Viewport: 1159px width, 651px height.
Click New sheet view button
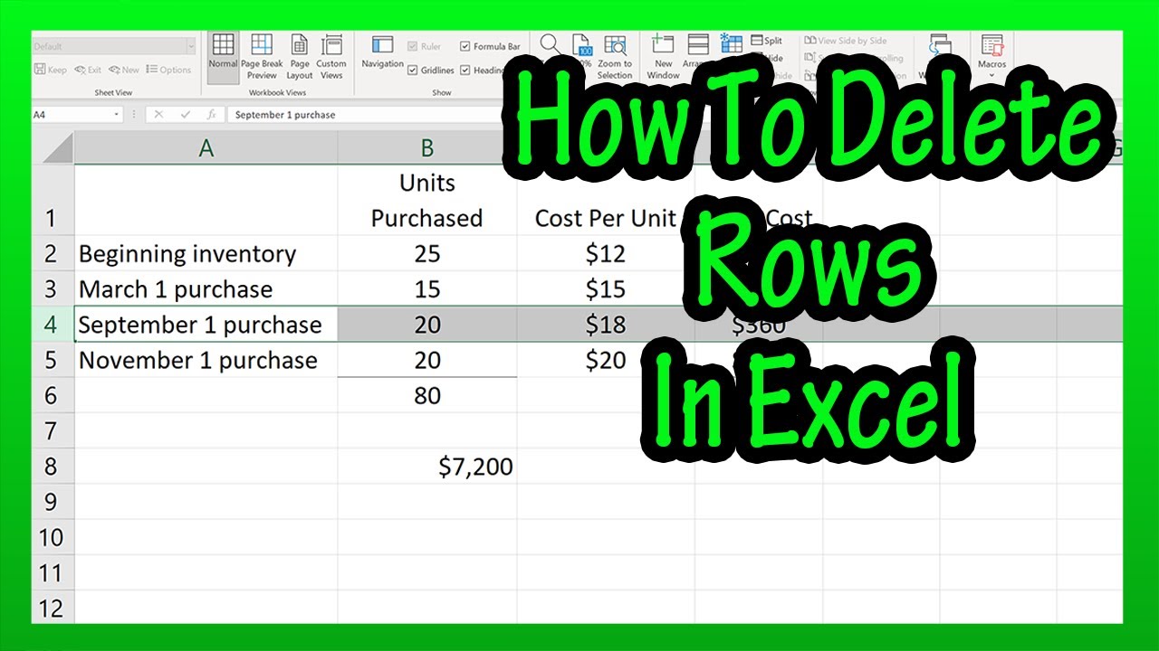[125, 70]
